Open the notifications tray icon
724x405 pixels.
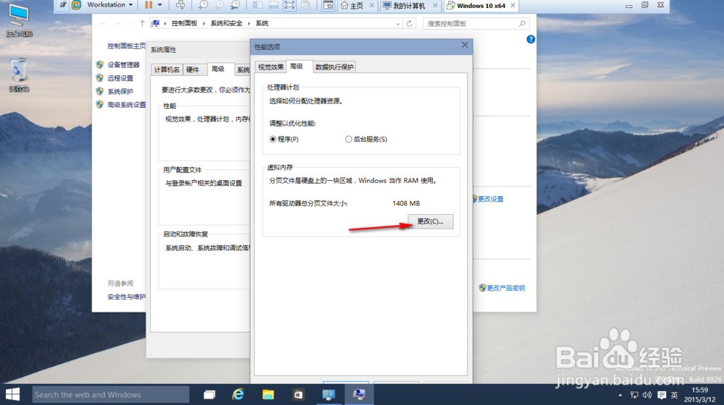click(x=661, y=396)
